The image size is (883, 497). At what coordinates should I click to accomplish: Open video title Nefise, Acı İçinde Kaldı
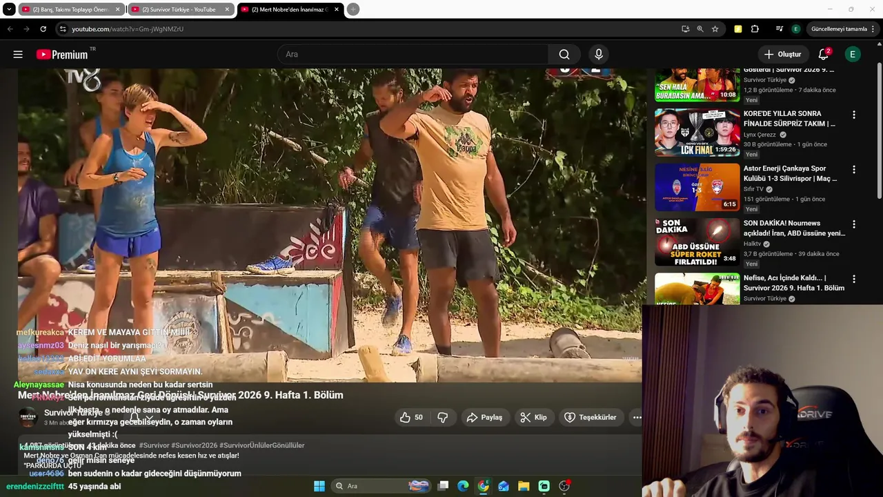tap(794, 283)
